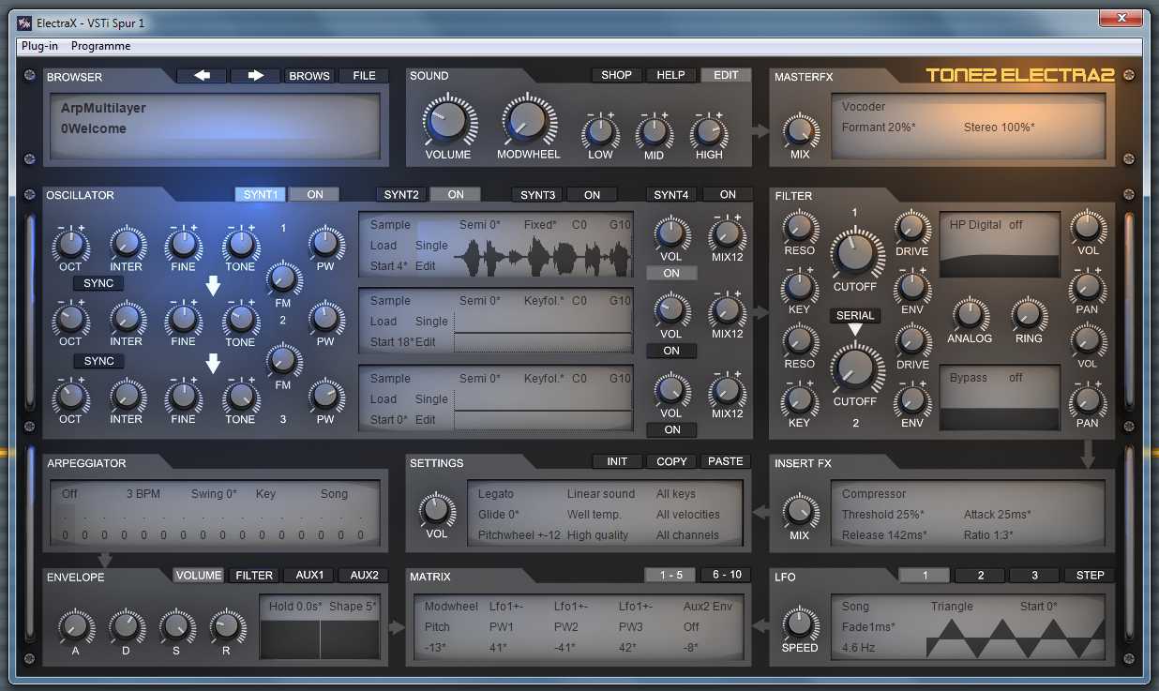Select the SYNT2 layer tab
The width and height of the screenshot is (1159, 691).
click(400, 195)
